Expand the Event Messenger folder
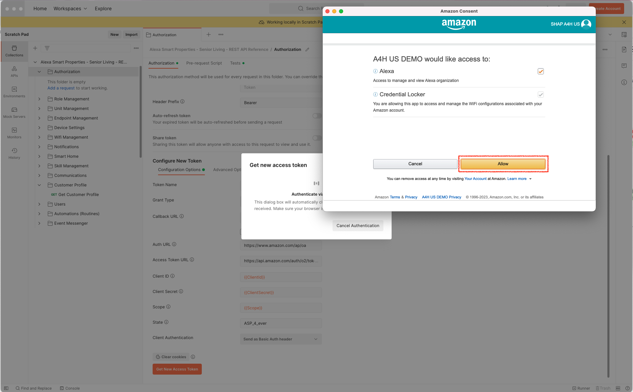Screen dimensions: 633x392 pyautogui.click(x=39, y=223)
